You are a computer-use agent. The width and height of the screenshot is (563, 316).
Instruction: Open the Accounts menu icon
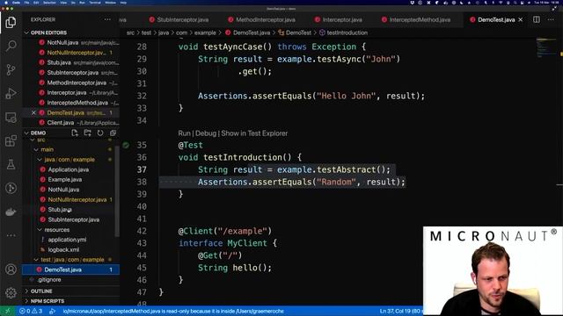[x=11, y=269]
